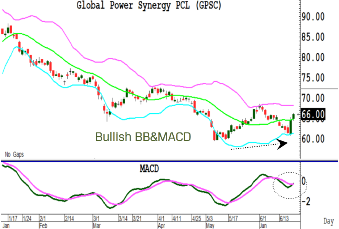This screenshot has height=229, width=339.
Task: Select the 90.00 price axis label
Action: pos(313,17)
